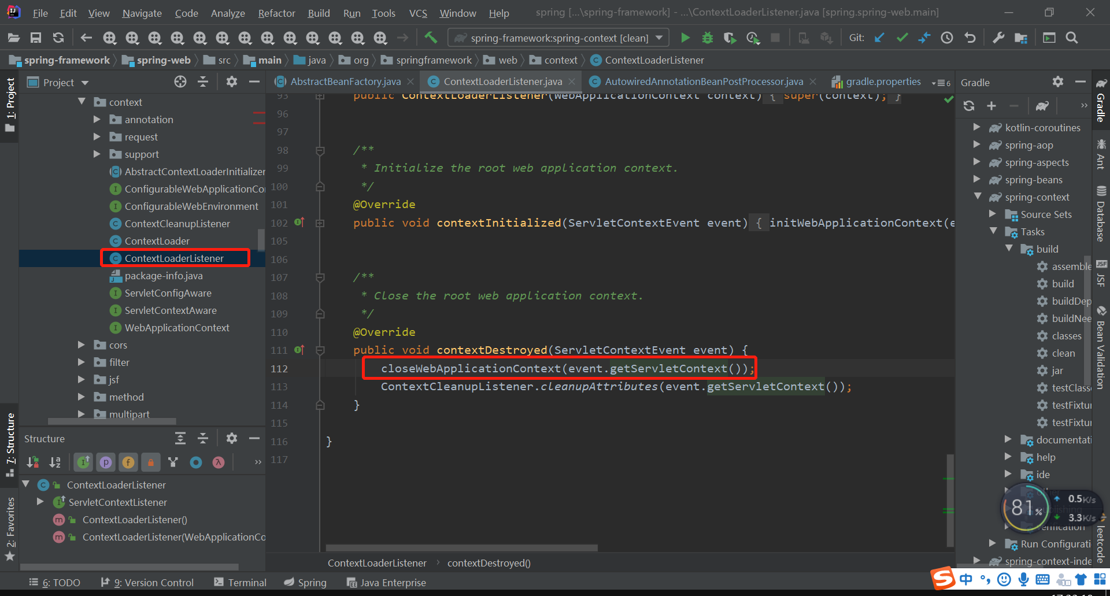Collapse all in the Project panel
Screen dimensions: 1110x596
203,82
